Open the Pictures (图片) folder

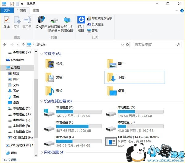click(x=115, y=64)
